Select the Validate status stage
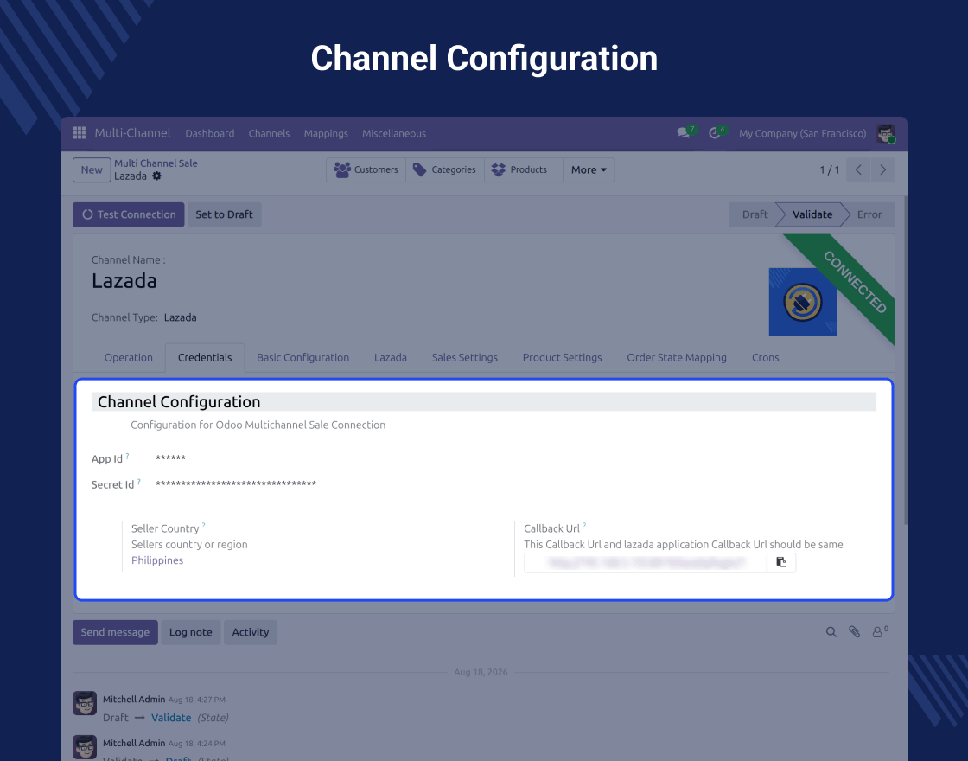The height and width of the screenshot is (761, 968). [812, 214]
